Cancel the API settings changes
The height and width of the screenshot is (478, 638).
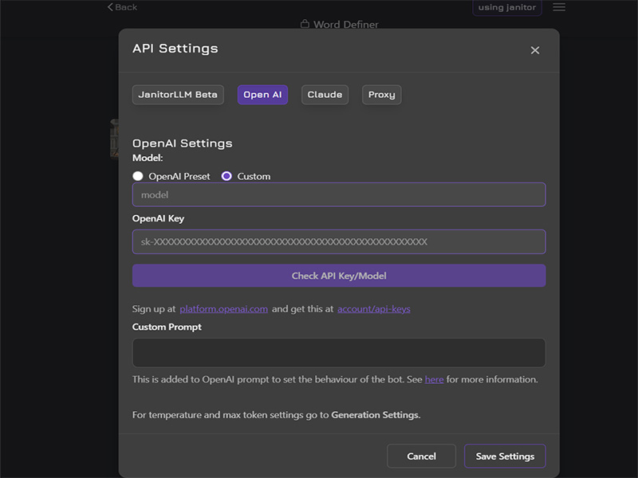click(x=421, y=456)
